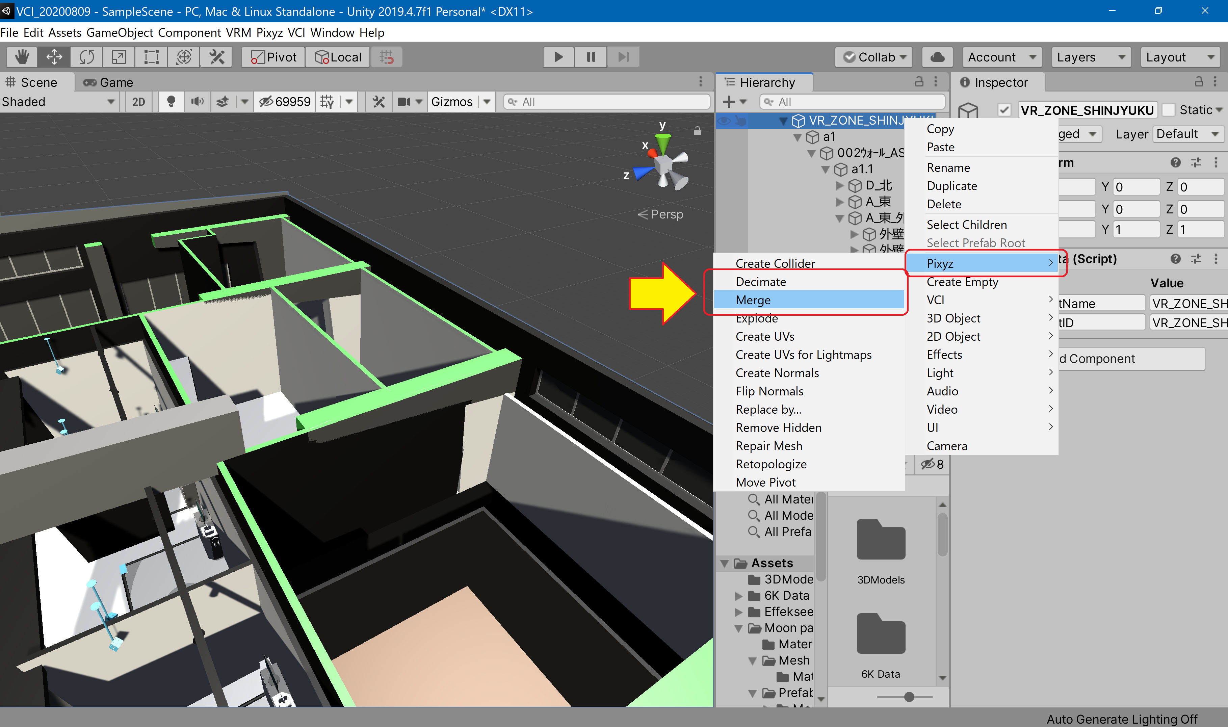Toggle grid snapping icon in toolbar
The height and width of the screenshot is (727, 1228).
(387, 57)
